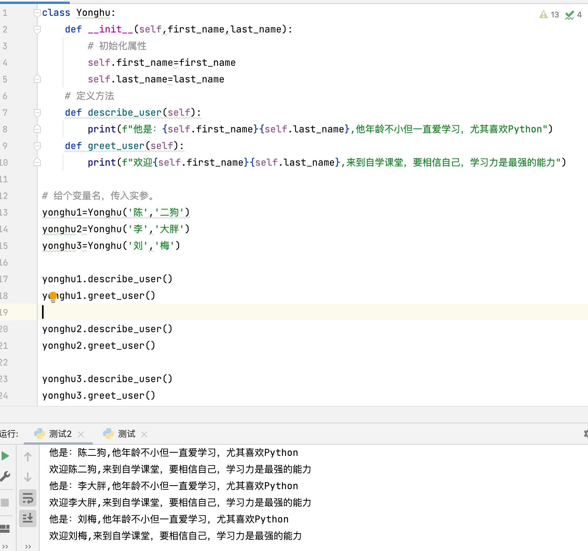This screenshot has width=588, height=551.
Task: Navigate up to previous console message
Action: (28, 457)
